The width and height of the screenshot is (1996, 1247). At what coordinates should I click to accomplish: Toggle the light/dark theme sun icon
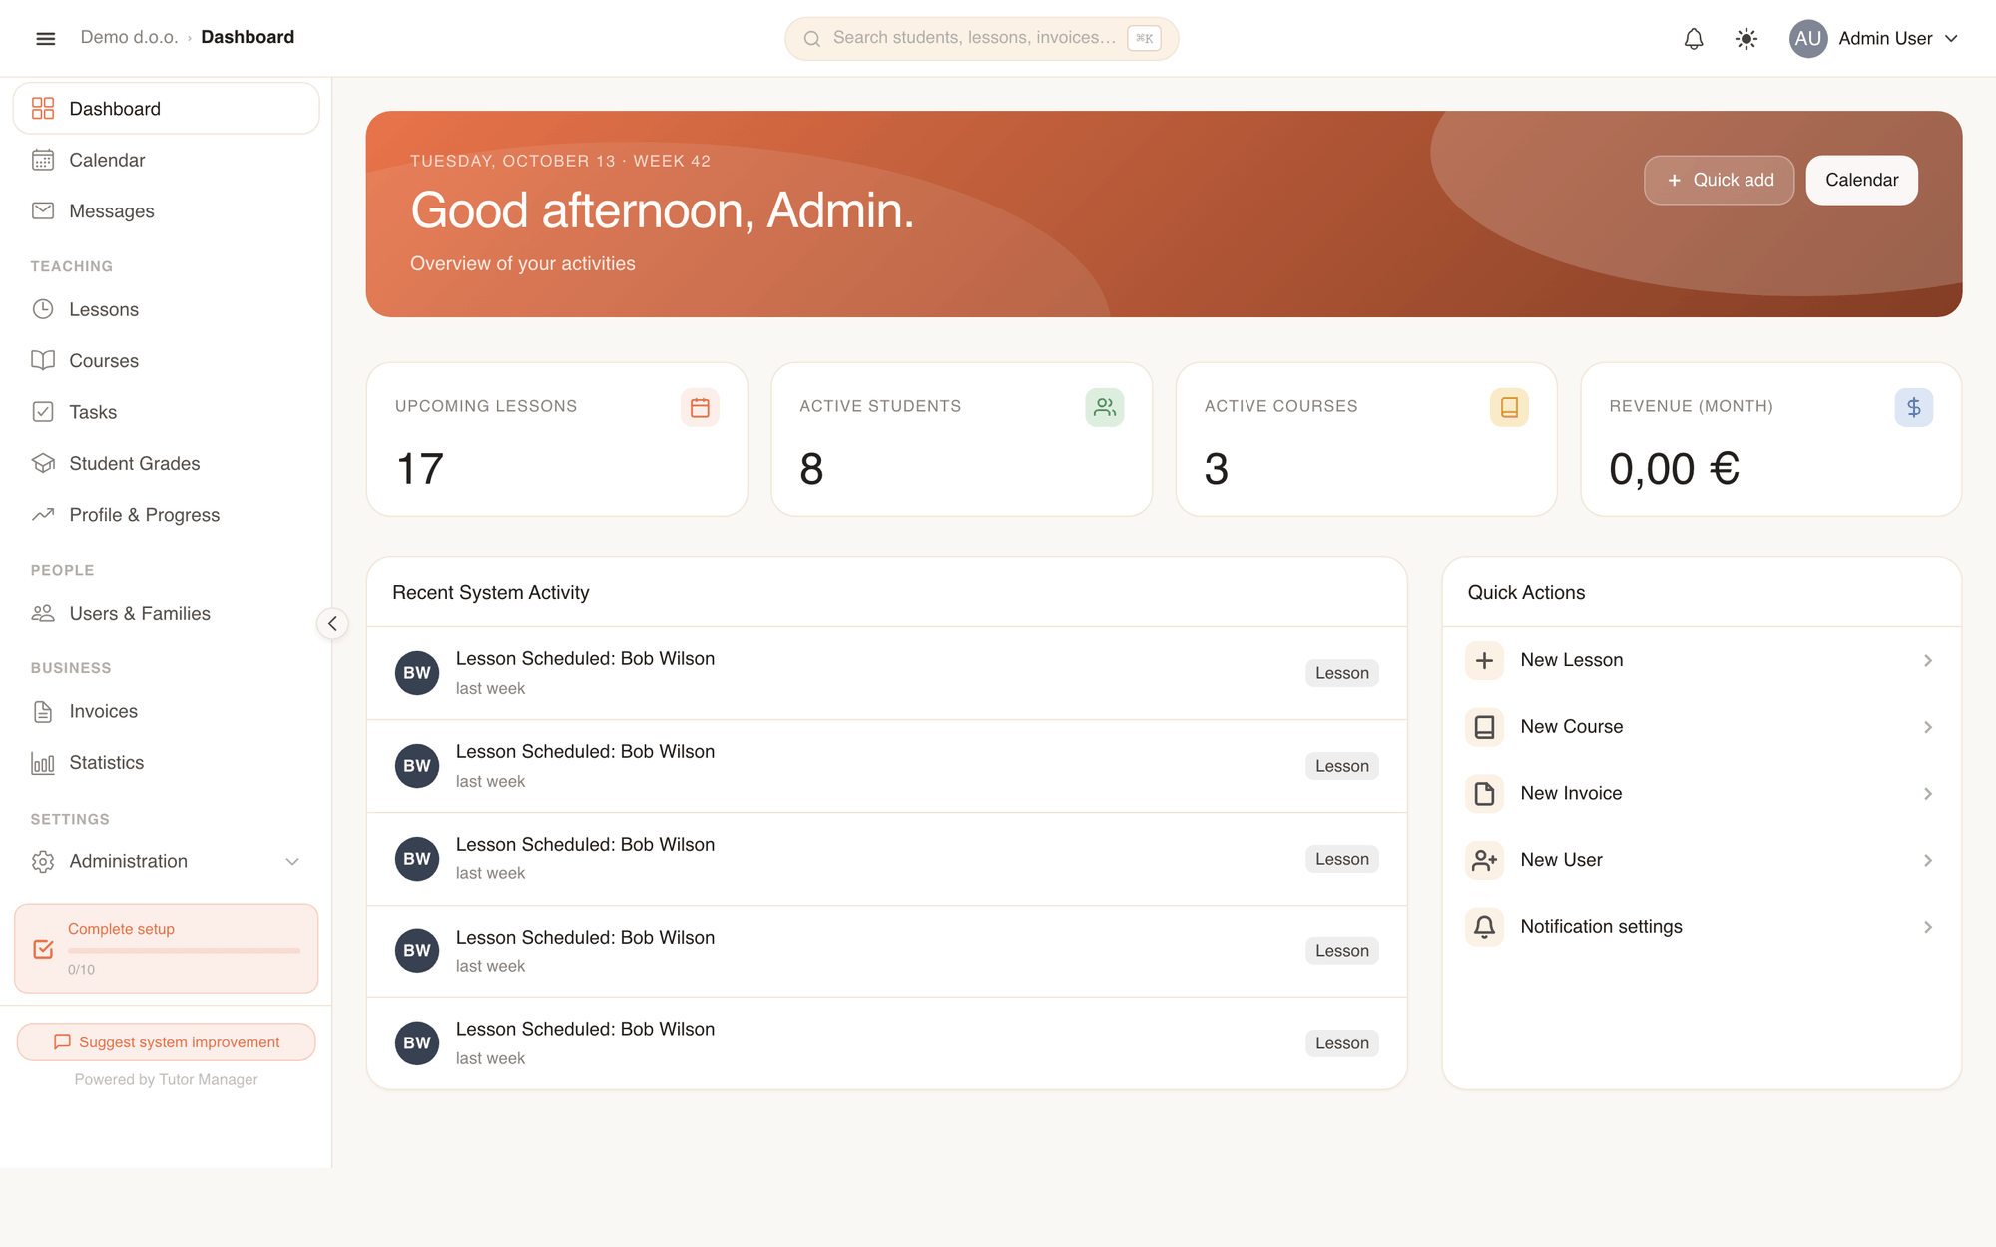coord(1746,39)
